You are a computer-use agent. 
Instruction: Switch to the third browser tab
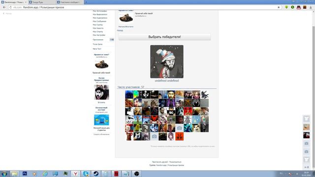click(70, 2)
